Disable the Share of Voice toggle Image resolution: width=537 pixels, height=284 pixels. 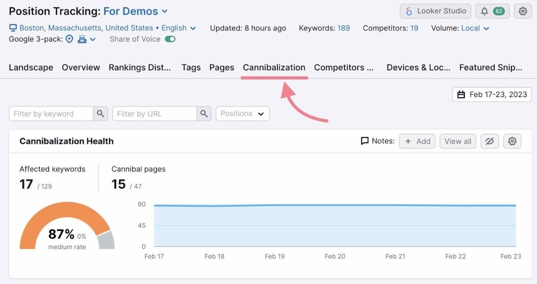[169, 39]
